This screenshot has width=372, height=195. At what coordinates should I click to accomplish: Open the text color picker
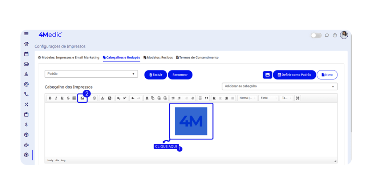[103, 98]
